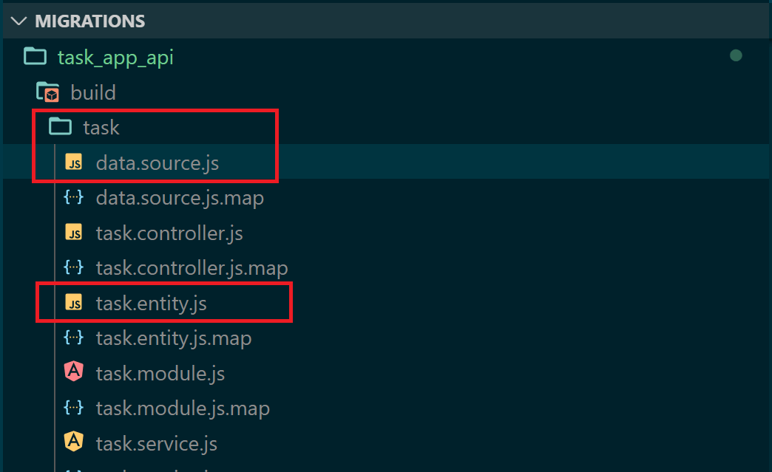Open task.controller.js.map file
772x472 pixels.
tap(192, 268)
